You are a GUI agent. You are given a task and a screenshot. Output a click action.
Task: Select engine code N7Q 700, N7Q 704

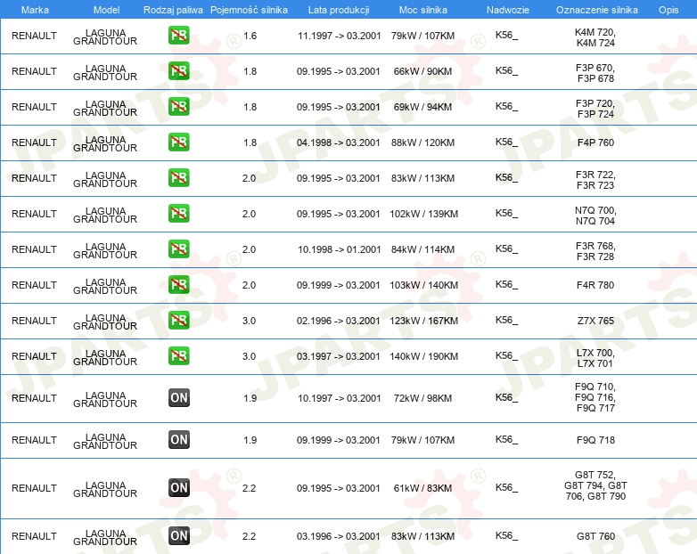(595, 215)
